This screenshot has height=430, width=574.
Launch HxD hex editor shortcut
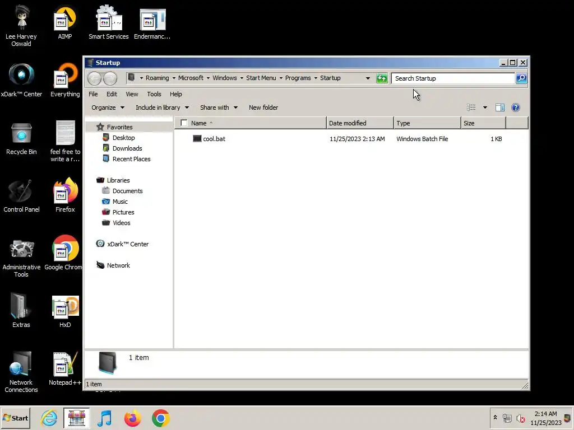click(x=65, y=311)
